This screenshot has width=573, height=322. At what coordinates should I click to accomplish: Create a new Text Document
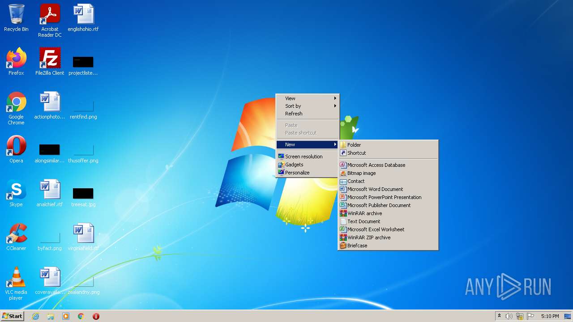[x=388, y=221]
